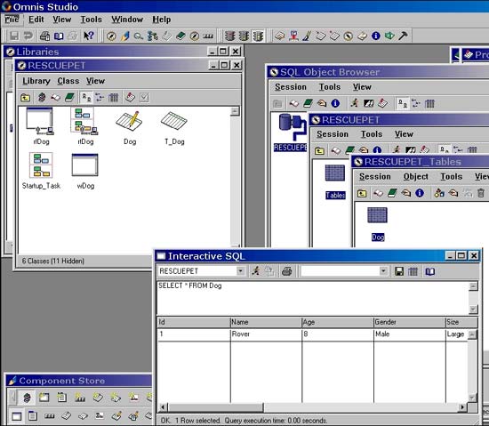489x426 pixels.
Task: Click the up-folder icon in RESCUEPET_Tables toolbar
Action: click(362, 194)
